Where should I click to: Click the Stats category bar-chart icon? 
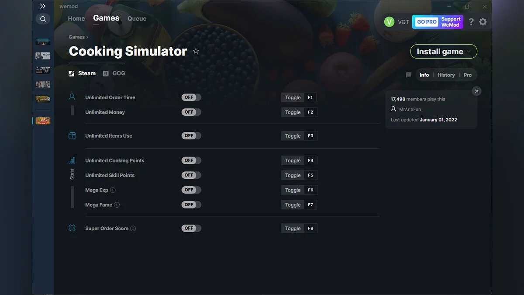[x=72, y=160]
